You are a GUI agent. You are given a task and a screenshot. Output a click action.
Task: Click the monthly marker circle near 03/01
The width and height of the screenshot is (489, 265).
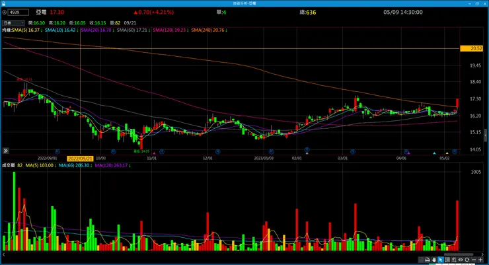(x=353, y=152)
